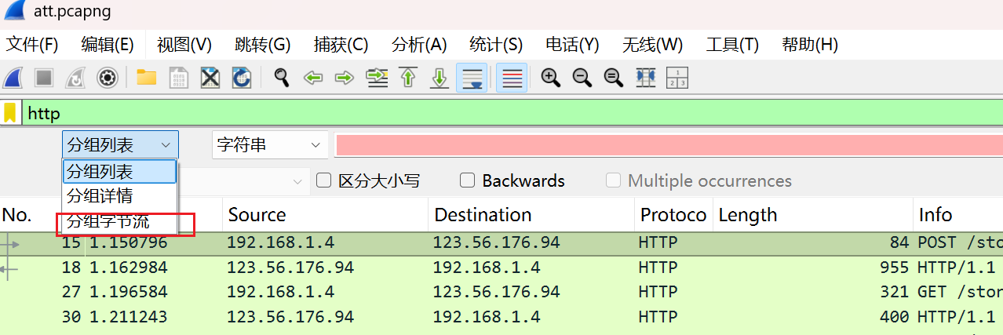Image resolution: width=1003 pixels, height=335 pixels.
Task: Select packet 18 with length 955
Action: pos(501,268)
